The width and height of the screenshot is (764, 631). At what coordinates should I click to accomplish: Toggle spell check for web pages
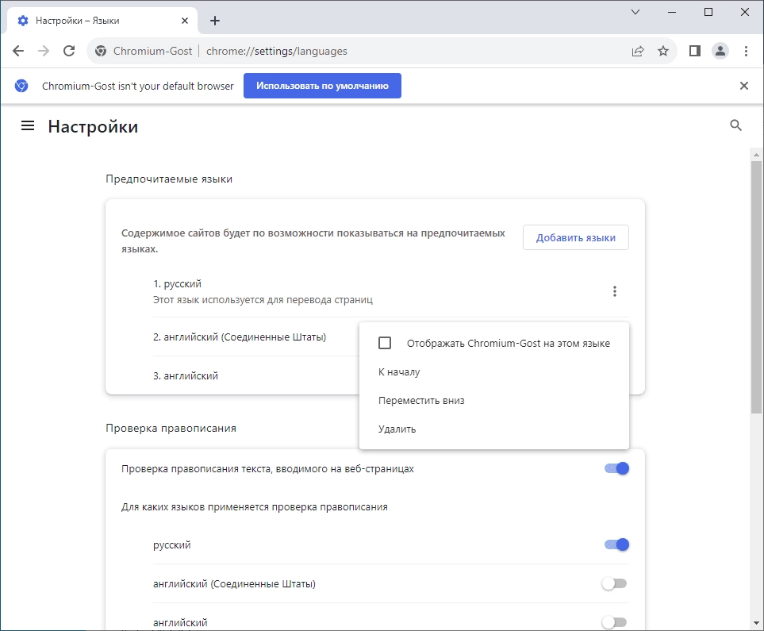tap(617, 468)
